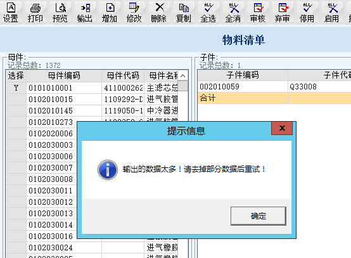
Task: Toggle the Y selection on row 0101010001
Action: 16,87
